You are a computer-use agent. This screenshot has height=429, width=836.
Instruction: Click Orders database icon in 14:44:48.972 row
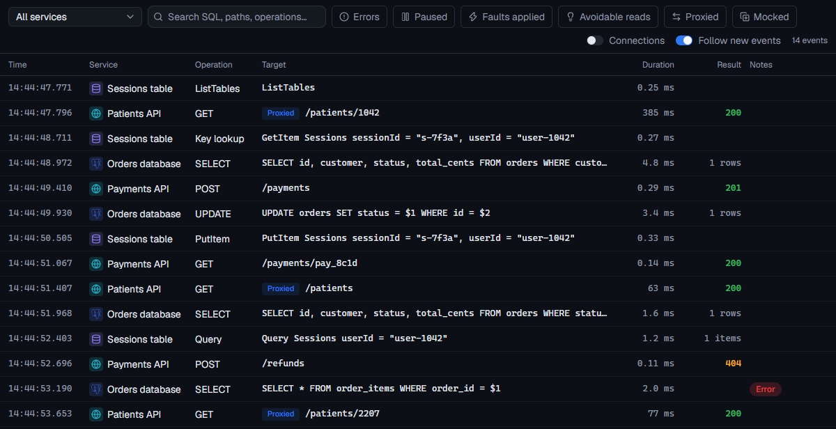click(96, 164)
